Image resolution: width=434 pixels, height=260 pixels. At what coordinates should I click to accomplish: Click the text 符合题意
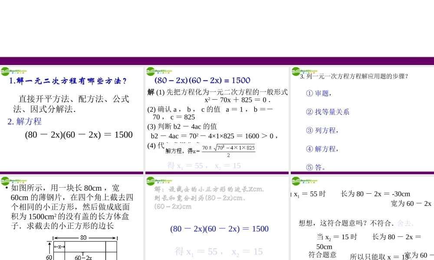coord(322,255)
